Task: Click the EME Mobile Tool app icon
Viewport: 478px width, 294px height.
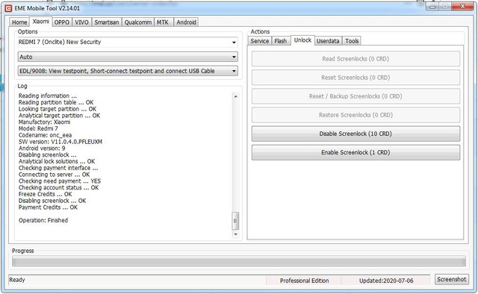Action: tap(8, 8)
